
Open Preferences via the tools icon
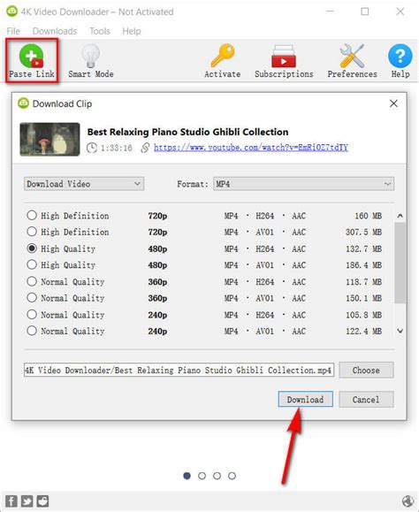pos(352,56)
